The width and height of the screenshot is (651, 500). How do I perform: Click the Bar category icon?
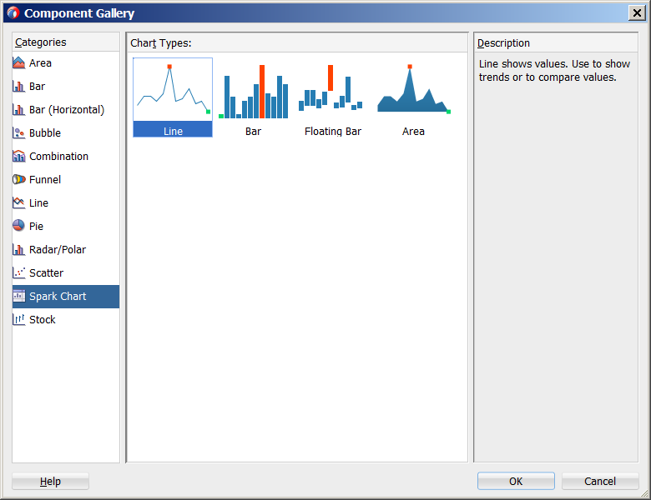[x=18, y=86]
